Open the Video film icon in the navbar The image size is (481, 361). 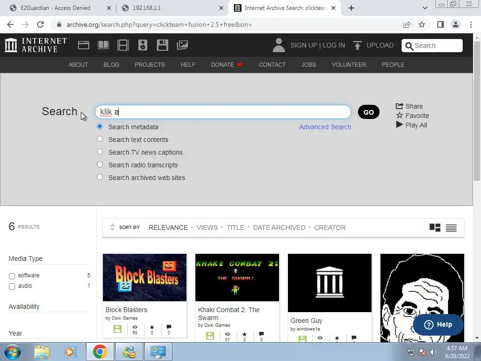coord(123,45)
